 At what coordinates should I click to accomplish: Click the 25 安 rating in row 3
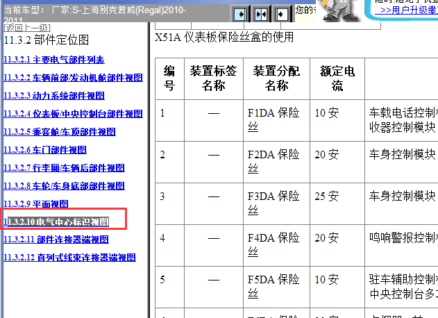tap(326, 196)
